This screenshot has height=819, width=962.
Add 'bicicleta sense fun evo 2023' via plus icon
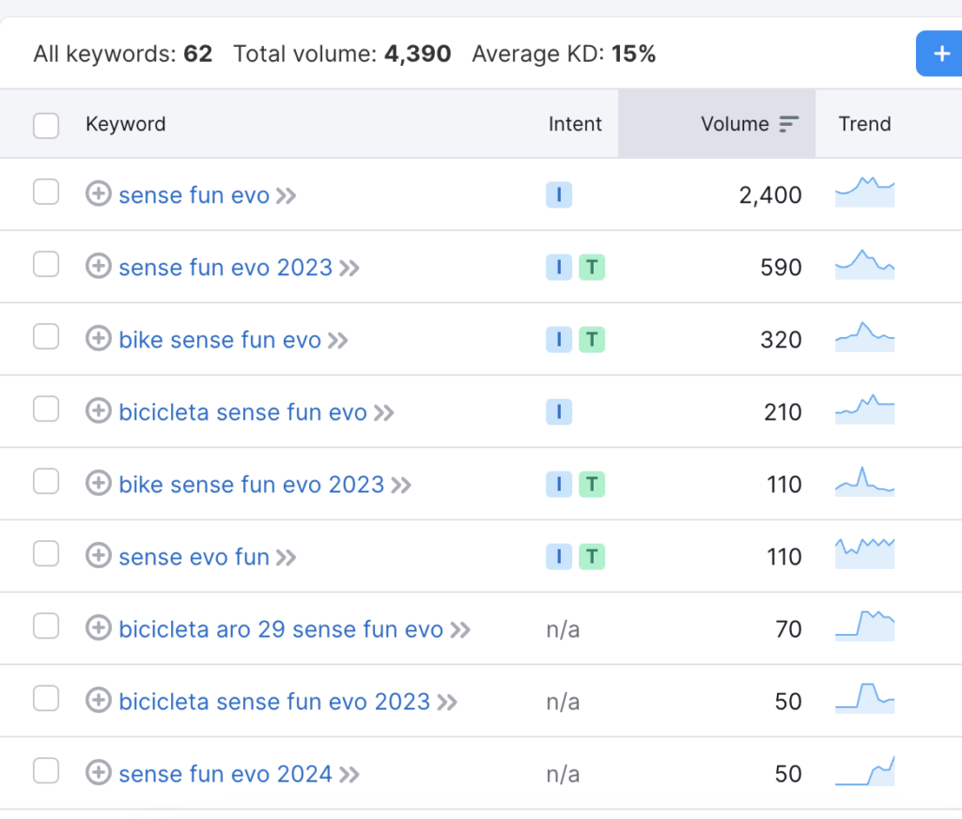point(98,701)
